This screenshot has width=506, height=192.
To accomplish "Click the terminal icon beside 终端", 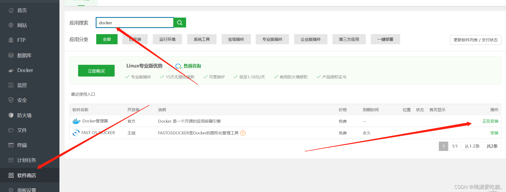I will [11, 145].
